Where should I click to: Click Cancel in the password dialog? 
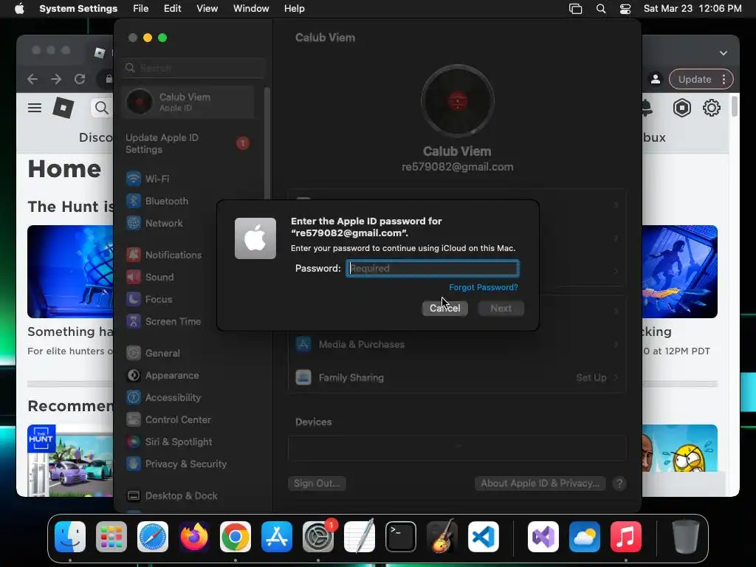445,308
